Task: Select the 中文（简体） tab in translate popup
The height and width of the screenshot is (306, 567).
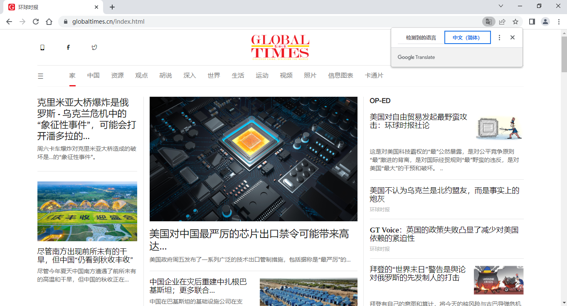Action: point(468,37)
